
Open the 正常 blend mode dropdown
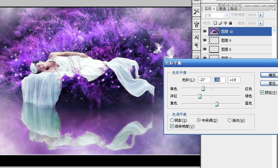tap(215, 15)
